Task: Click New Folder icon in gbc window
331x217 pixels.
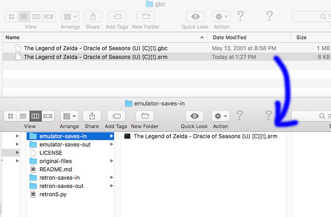Action: coord(146,17)
